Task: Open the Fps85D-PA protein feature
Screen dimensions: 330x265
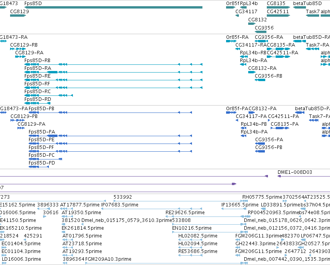Action: click(42, 132)
